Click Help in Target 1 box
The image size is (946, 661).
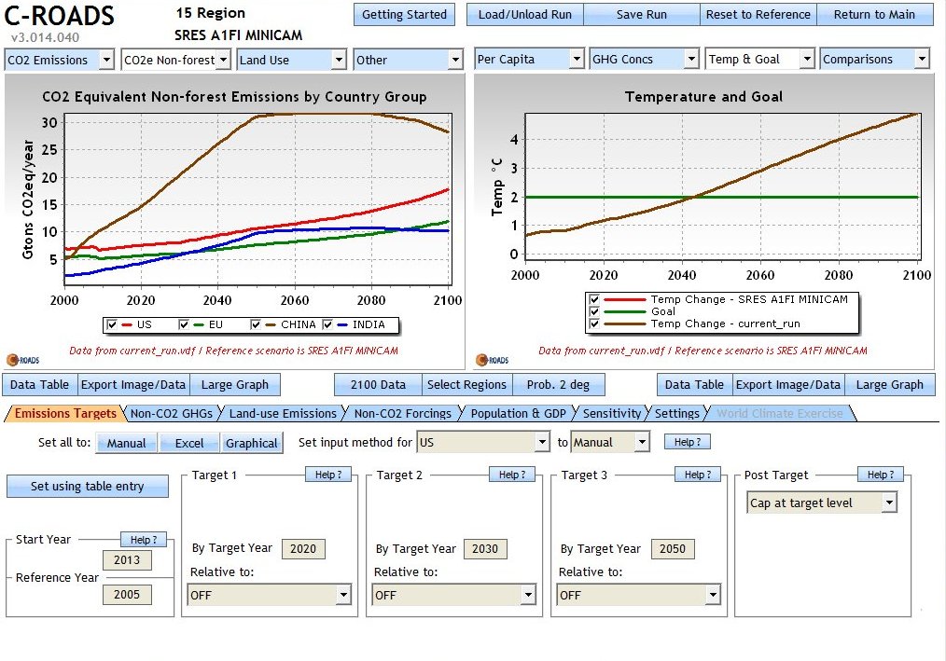(x=328, y=475)
